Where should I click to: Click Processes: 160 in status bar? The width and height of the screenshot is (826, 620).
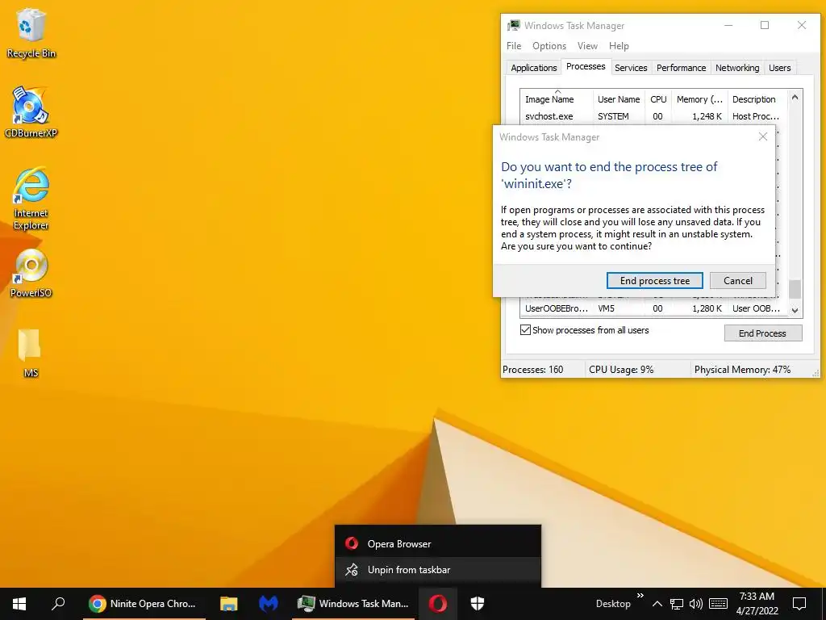tap(532, 370)
